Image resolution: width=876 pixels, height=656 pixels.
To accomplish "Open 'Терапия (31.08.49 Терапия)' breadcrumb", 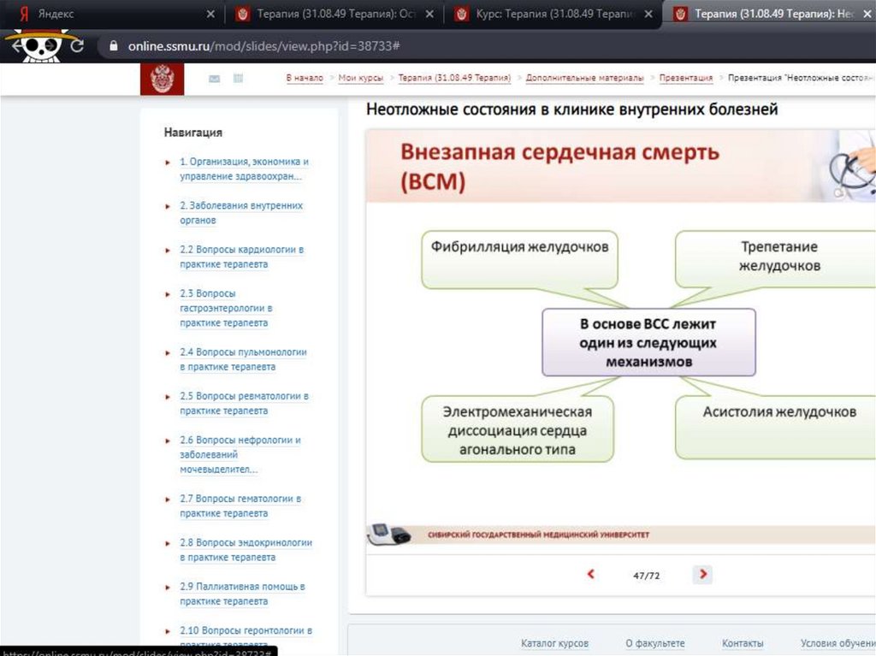I will click(x=454, y=78).
